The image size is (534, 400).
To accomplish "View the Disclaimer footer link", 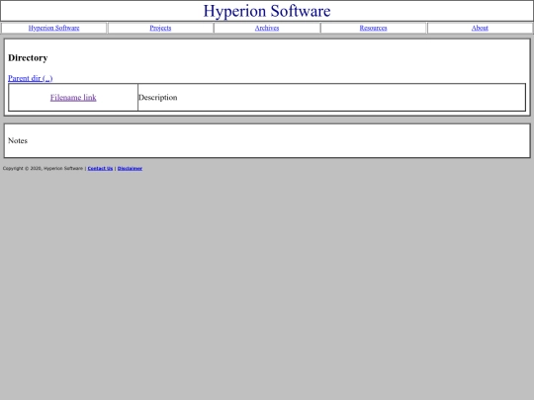I will click(130, 168).
